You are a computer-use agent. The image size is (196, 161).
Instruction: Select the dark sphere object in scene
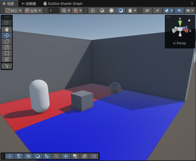pos(115,88)
